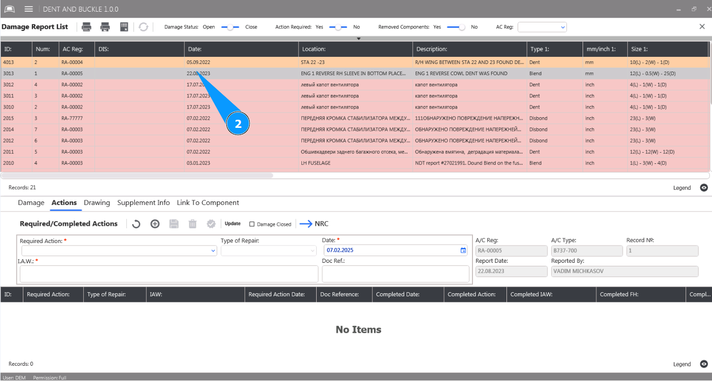712x381 pixels.
Task: Click the Reported By VADIM MICHKASOV field
Action: pos(625,271)
